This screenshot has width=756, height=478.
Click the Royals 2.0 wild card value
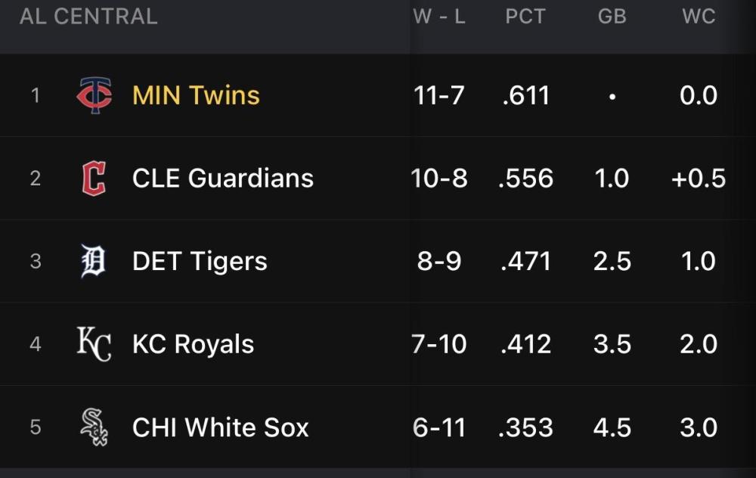(699, 345)
